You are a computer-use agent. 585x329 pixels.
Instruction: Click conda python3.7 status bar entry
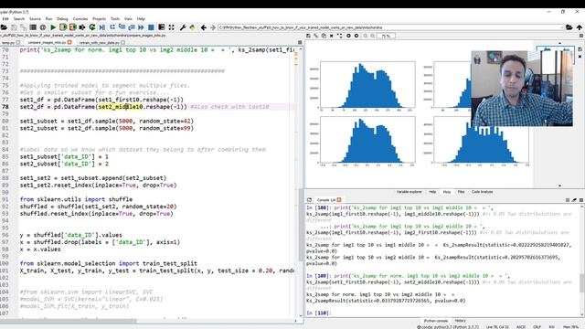pyautogui.click(x=447, y=327)
